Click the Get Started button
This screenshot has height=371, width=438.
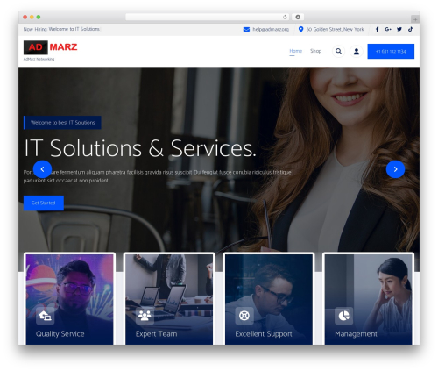click(44, 203)
